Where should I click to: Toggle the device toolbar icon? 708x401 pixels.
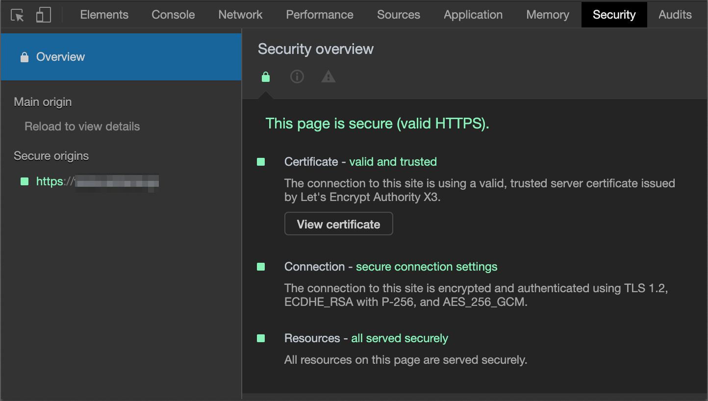coord(44,15)
